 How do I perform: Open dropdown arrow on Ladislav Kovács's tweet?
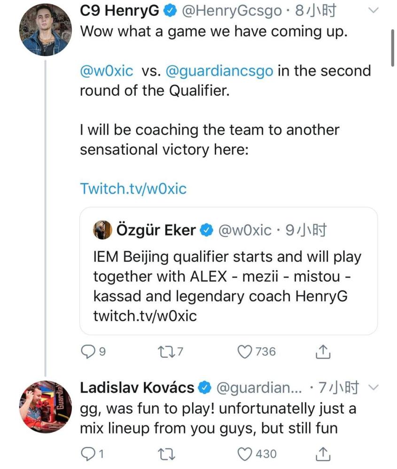[374, 387]
